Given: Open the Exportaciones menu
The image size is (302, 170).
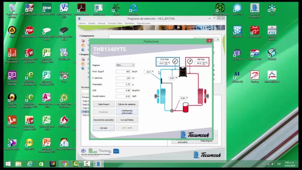Looking at the screenshot, I should (x=144, y=23).
